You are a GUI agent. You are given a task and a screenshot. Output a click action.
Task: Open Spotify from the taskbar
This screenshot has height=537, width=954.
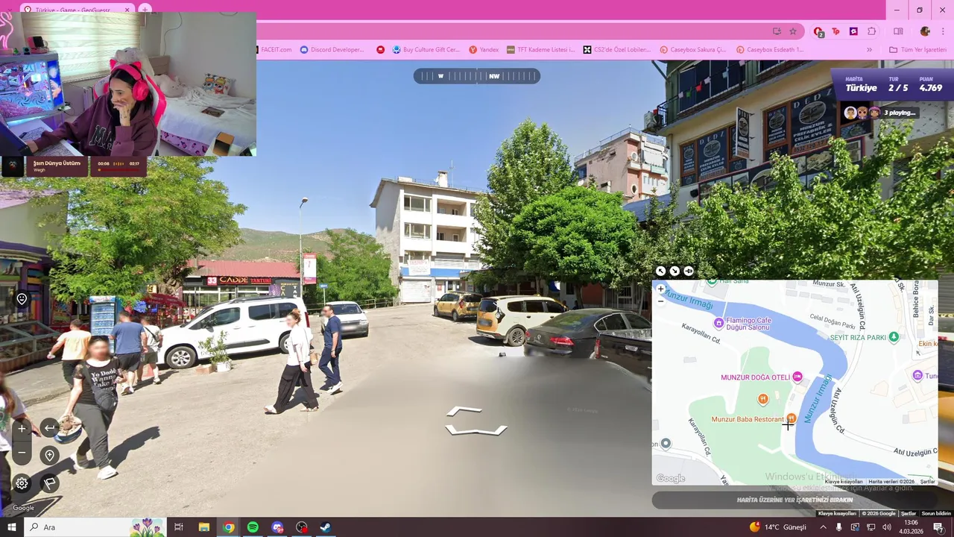pyautogui.click(x=253, y=527)
